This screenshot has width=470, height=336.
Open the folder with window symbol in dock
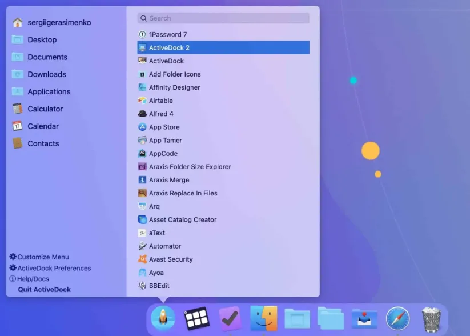click(297, 318)
